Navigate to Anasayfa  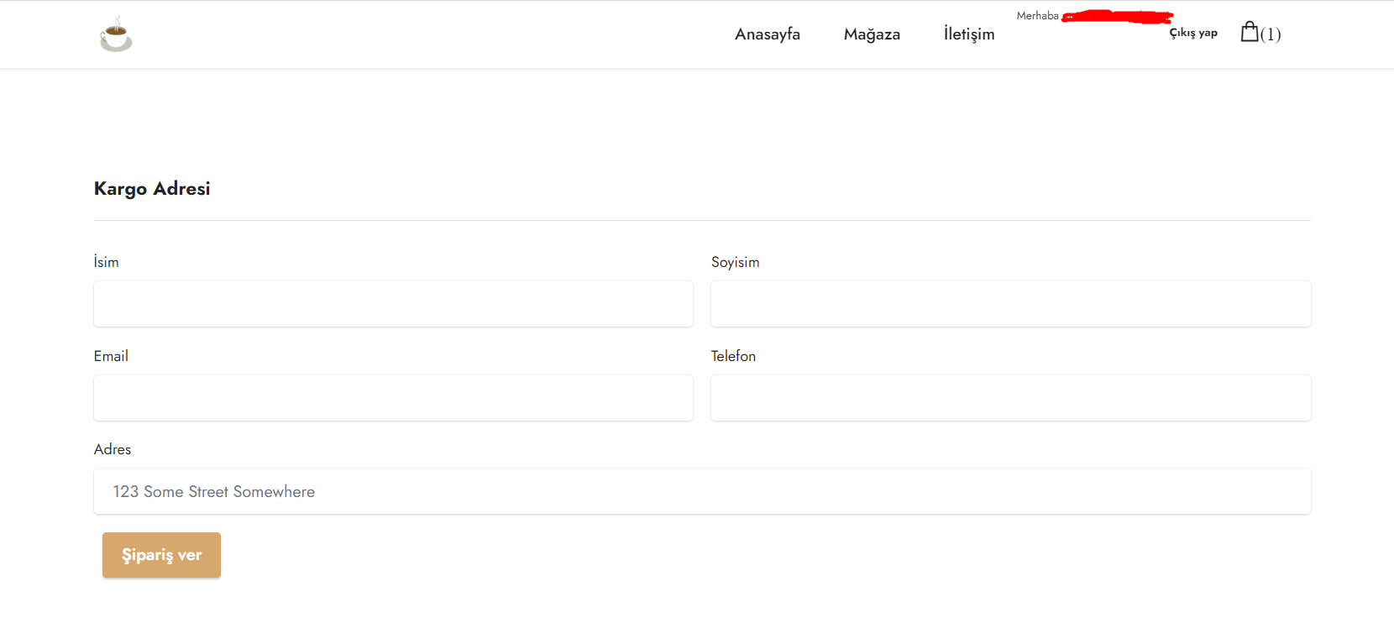[x=767, y=34]
